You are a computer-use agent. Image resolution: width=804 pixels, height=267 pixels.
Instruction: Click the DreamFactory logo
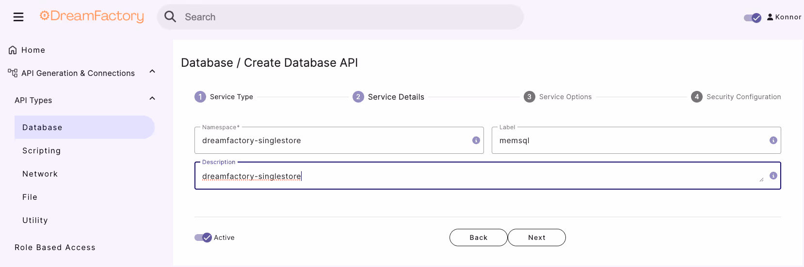click(92, 16)
